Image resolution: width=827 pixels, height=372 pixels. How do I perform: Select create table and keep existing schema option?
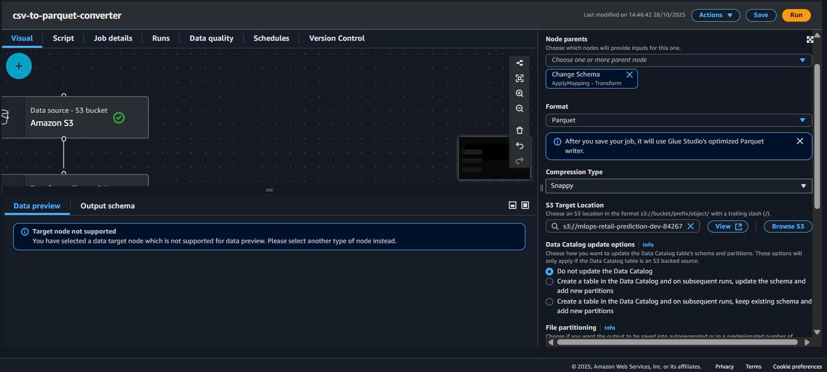point(549,302)
